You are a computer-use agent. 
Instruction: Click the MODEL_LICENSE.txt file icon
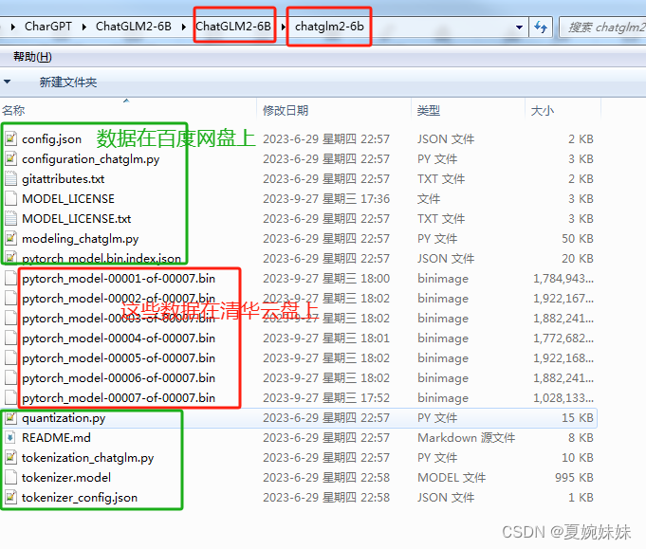10,218
